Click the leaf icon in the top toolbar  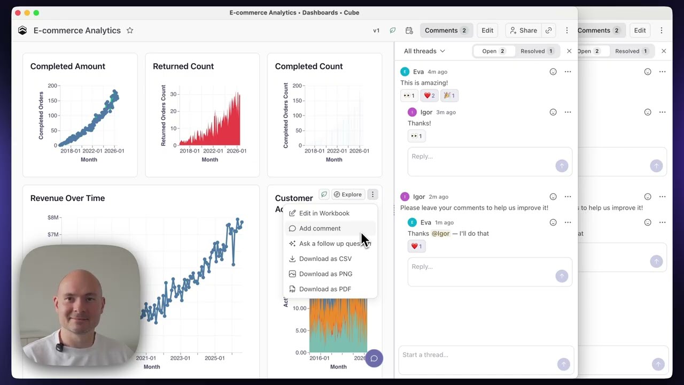[x=393, y=30]
